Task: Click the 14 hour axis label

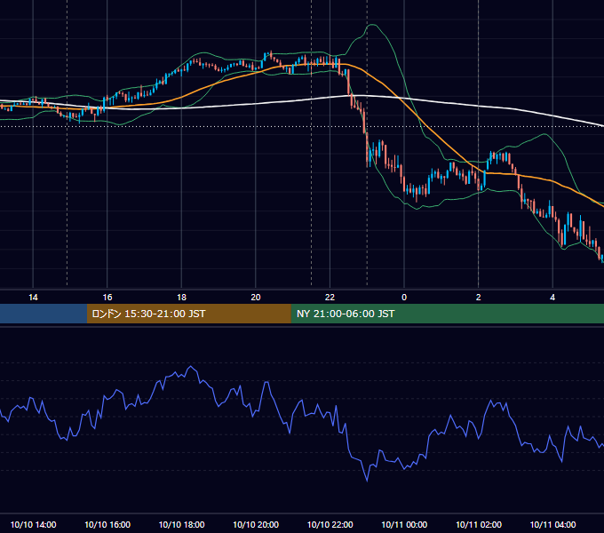Action: (33, 298)
